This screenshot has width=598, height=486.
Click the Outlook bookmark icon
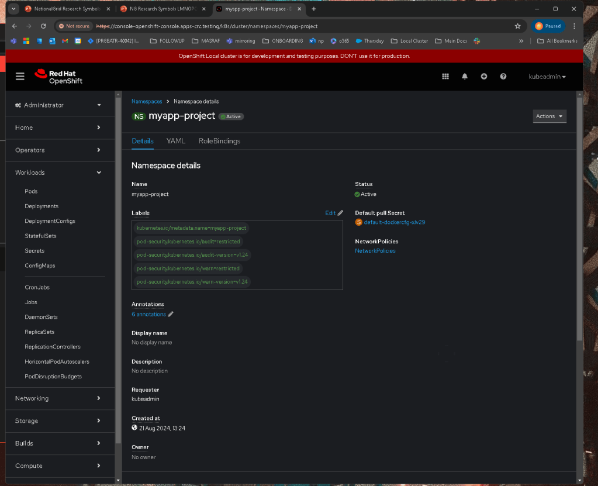coord(52,41)
